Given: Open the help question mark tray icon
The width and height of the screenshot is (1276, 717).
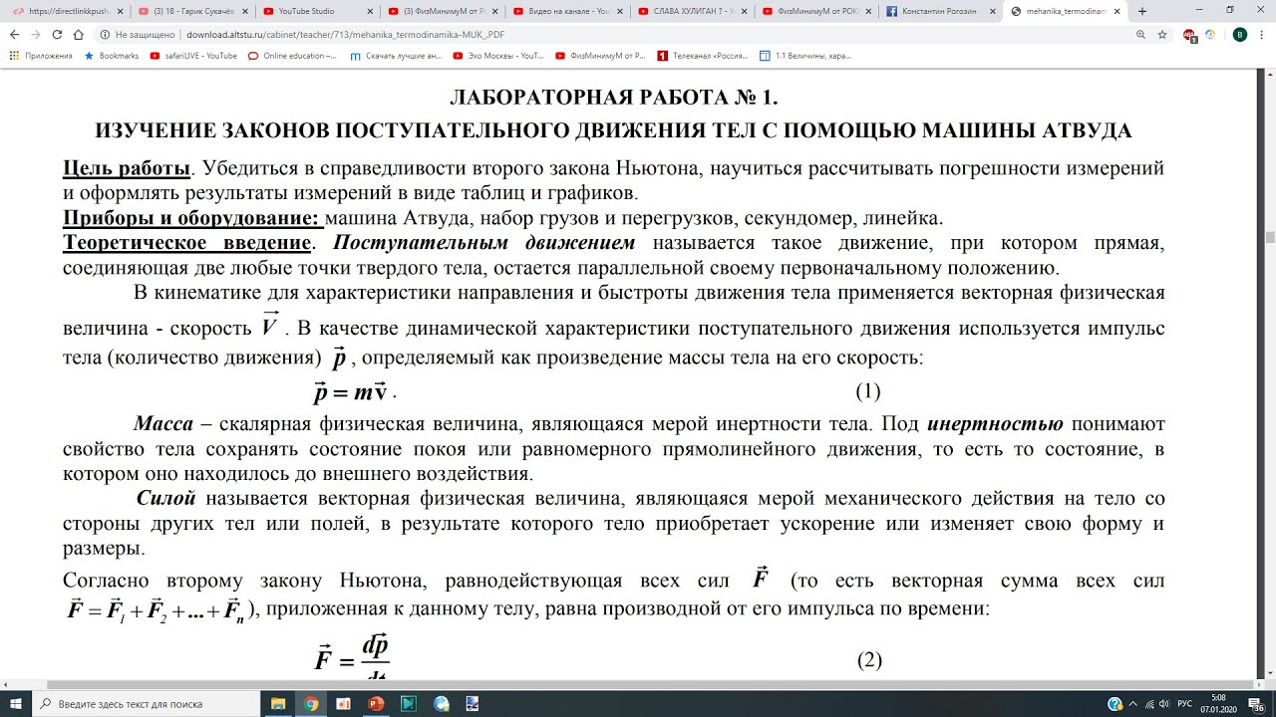Looking at the screenshot, I should click(x=1116, y=703).
